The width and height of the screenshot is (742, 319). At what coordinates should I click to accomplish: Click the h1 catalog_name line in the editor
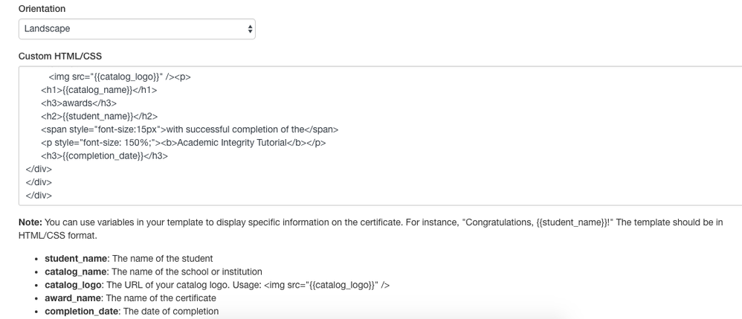click(99, 89)
